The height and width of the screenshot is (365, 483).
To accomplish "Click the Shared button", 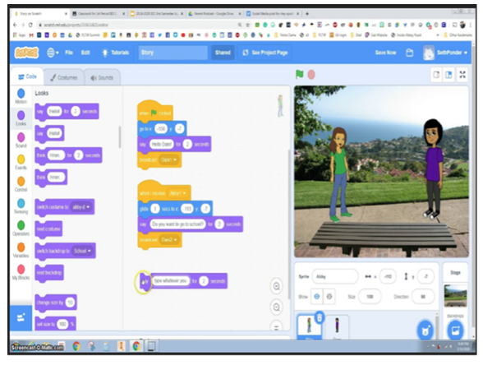I will (223, 53).
